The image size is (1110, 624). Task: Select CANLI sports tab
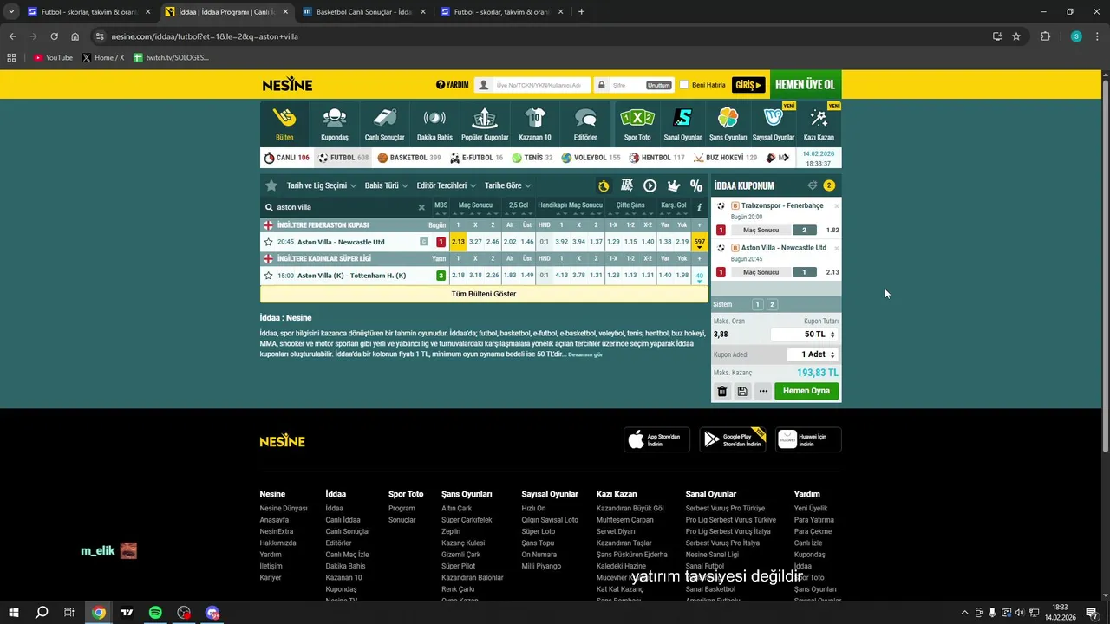pyautogui.click(x=286, y=158)
